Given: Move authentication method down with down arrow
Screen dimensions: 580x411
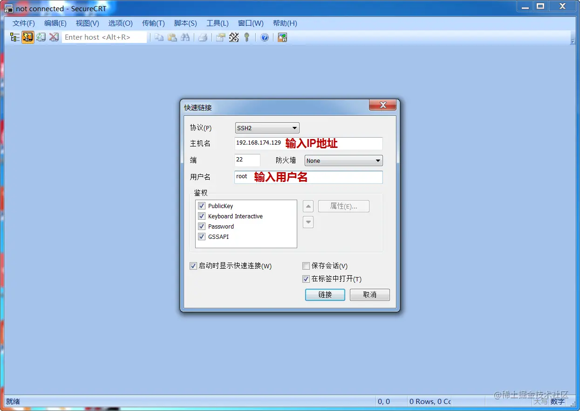Looking at the screenshot, I should click(308, 222).
